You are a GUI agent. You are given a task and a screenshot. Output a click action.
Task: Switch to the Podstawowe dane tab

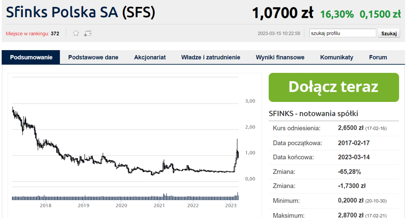(x=93, y=57)
